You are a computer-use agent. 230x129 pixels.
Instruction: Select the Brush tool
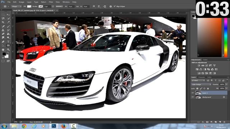coord(8,26)
